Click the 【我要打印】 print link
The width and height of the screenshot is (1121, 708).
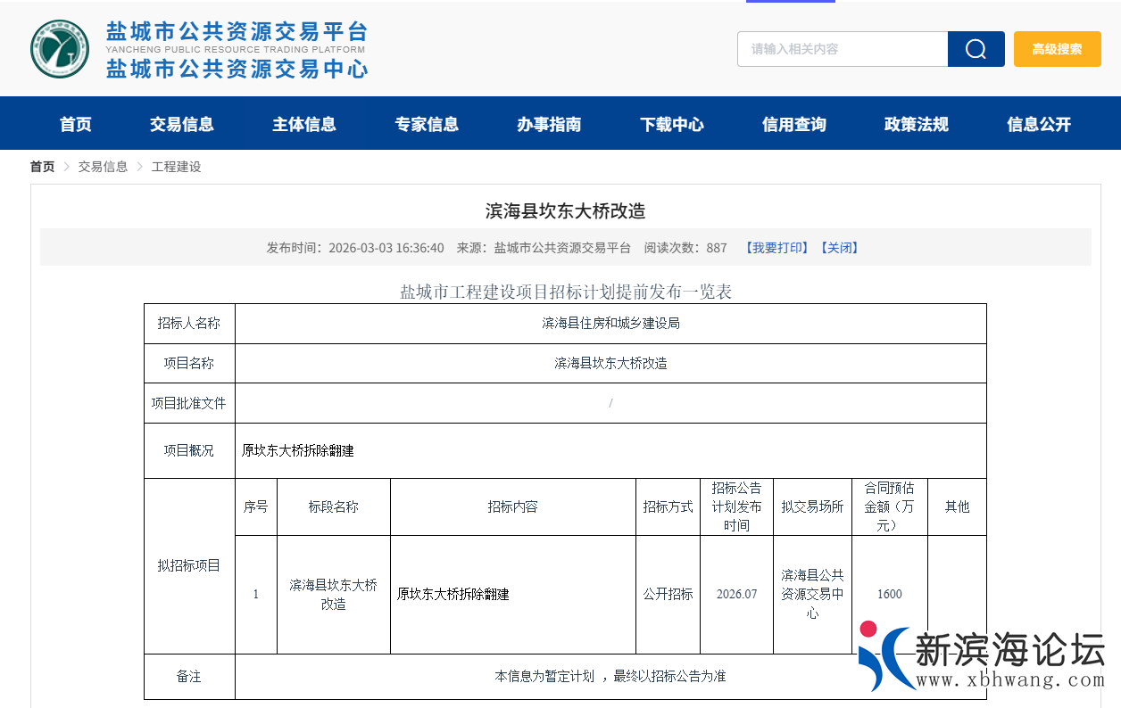774,247
